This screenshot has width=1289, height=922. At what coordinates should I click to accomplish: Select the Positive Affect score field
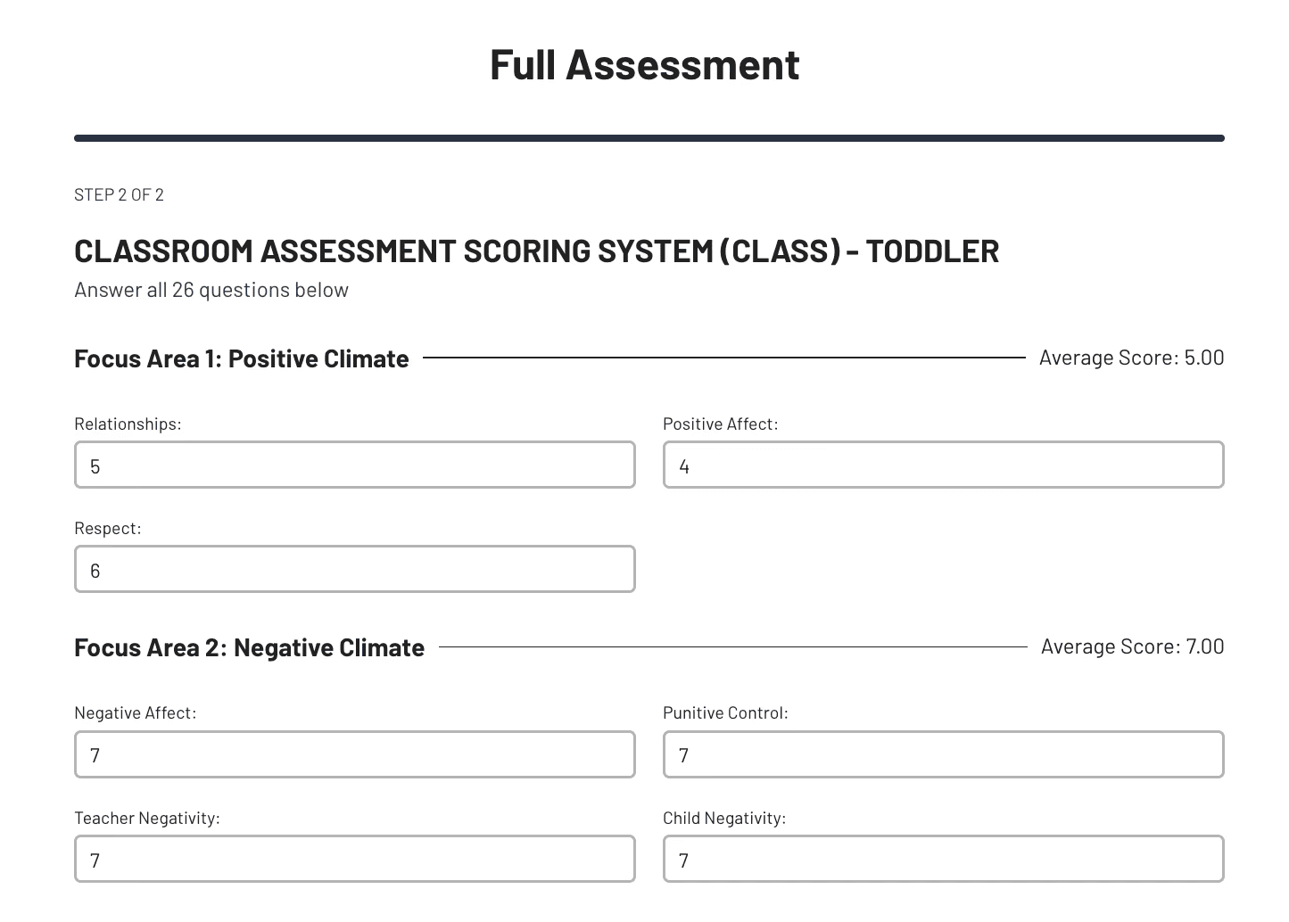point(943,465)
